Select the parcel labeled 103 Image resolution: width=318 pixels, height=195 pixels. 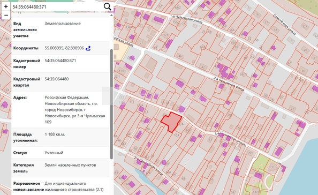point(177,136)
